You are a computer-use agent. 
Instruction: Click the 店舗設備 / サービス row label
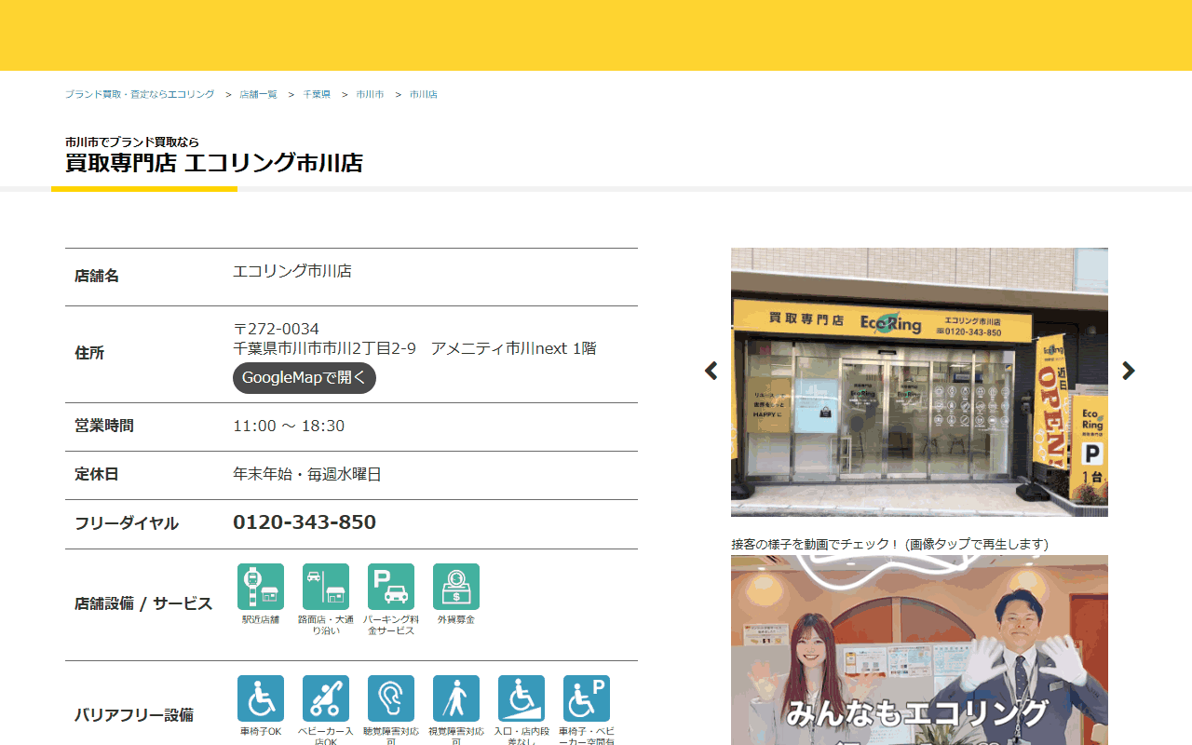pyautogui.click(x=143, y=603)
